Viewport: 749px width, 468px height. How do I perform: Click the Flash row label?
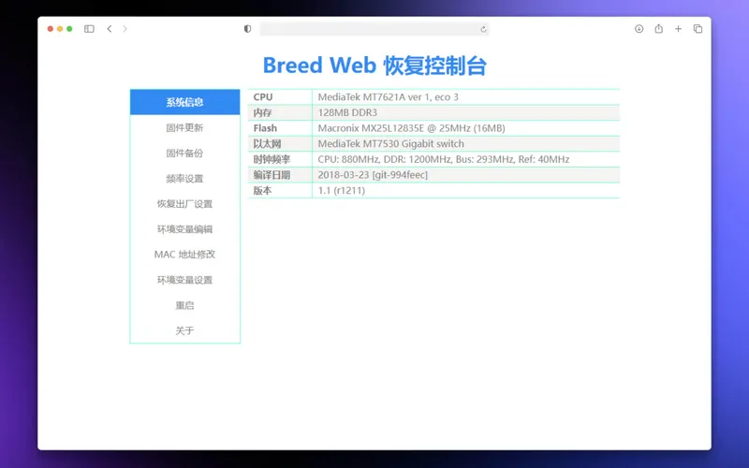pos(265,128)
